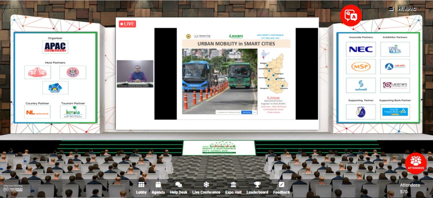Click the 'Organiser' heading text
This screenshot has height=198, width=433.
pos(55,38)
